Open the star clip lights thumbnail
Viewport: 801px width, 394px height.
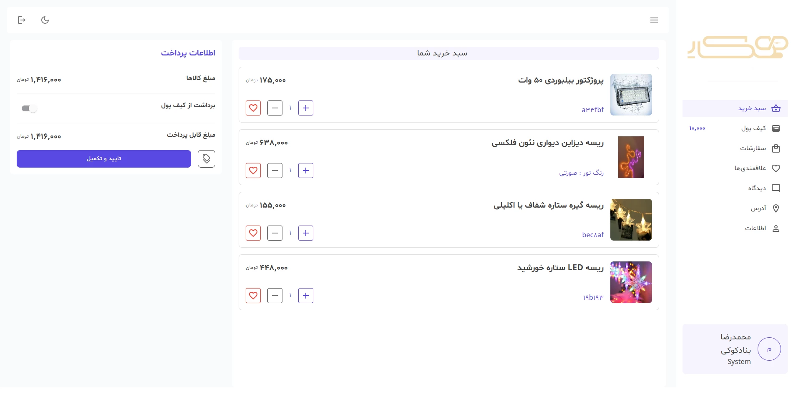[631, 220]
